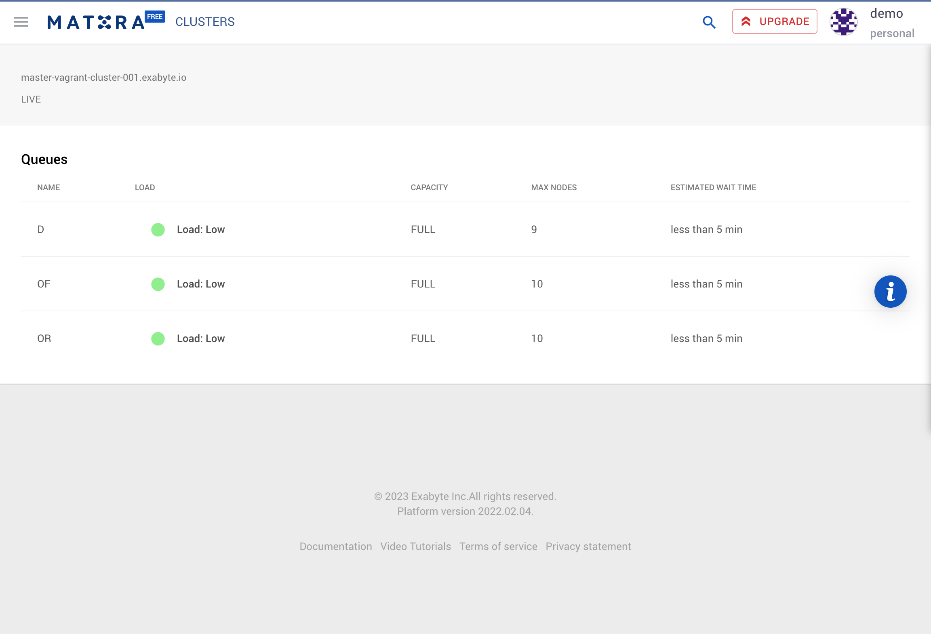Click the Mat3ra logo
This screenshot has width=931, height=634.
pos(96,23)
